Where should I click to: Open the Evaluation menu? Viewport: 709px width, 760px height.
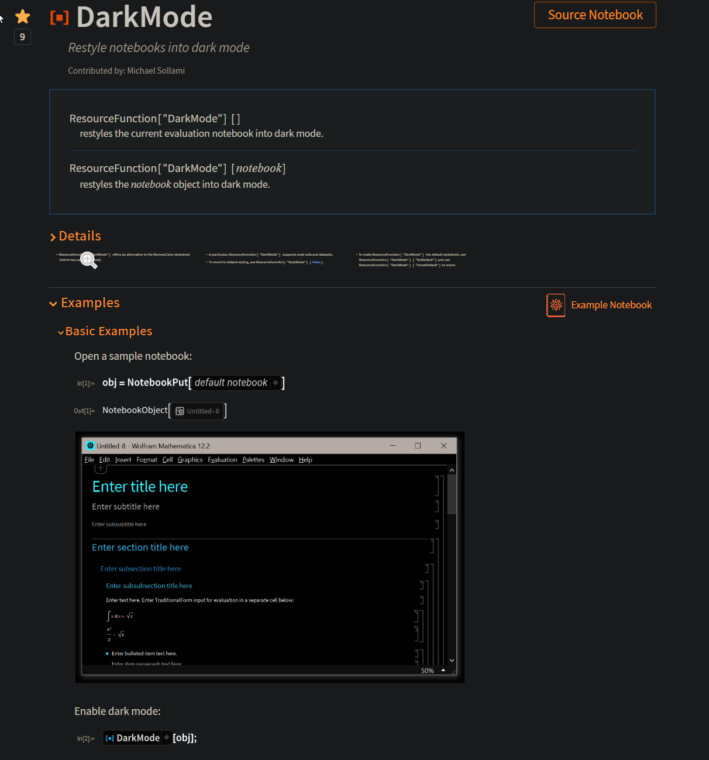[x=223, y=460]
